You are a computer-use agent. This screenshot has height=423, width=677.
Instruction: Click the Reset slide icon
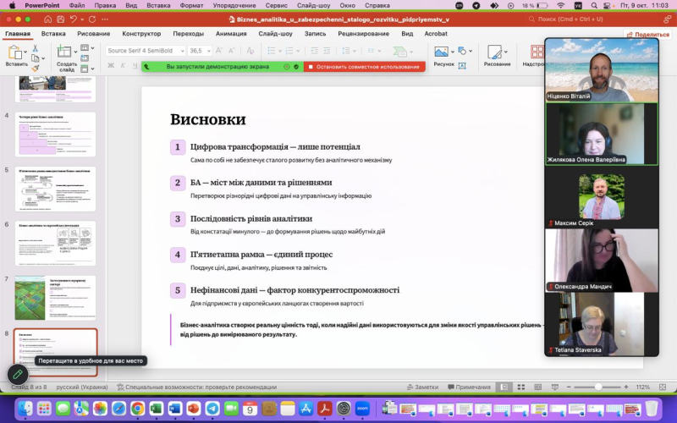coord(85,58)
